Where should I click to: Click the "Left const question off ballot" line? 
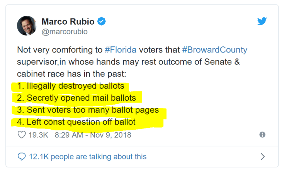click(x=77, y=122)
